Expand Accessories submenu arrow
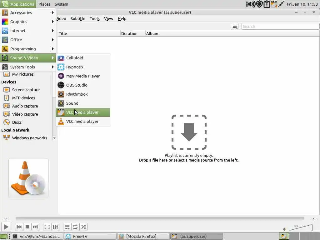320x240 pixels. (x=52, y=12)
